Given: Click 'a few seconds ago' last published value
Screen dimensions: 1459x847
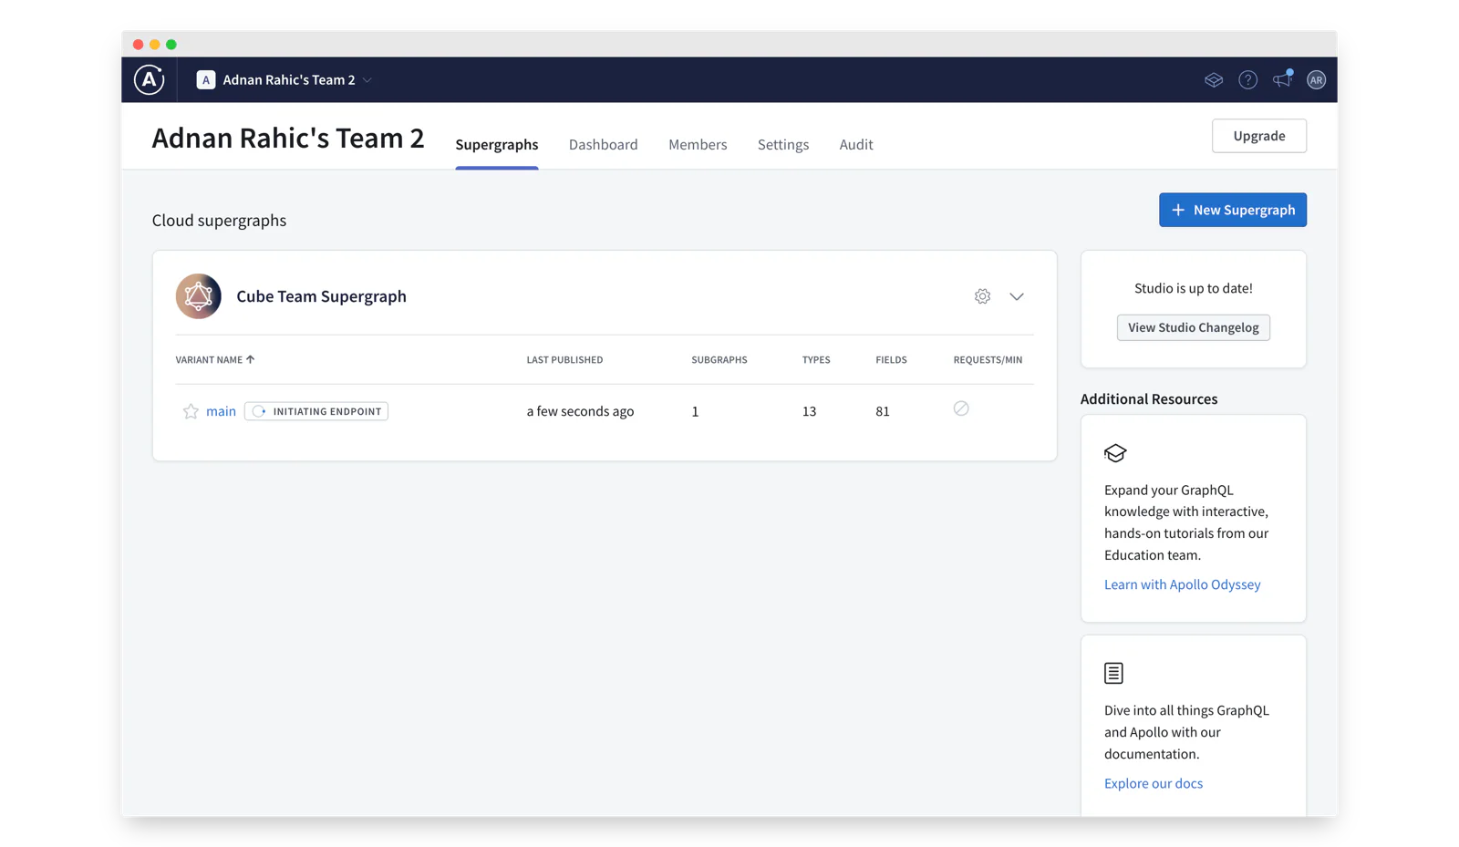Looking at the screenshot, I should [x=580, y=411].
